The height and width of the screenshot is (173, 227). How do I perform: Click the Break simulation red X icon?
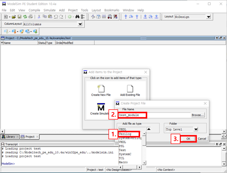[115, 17]
